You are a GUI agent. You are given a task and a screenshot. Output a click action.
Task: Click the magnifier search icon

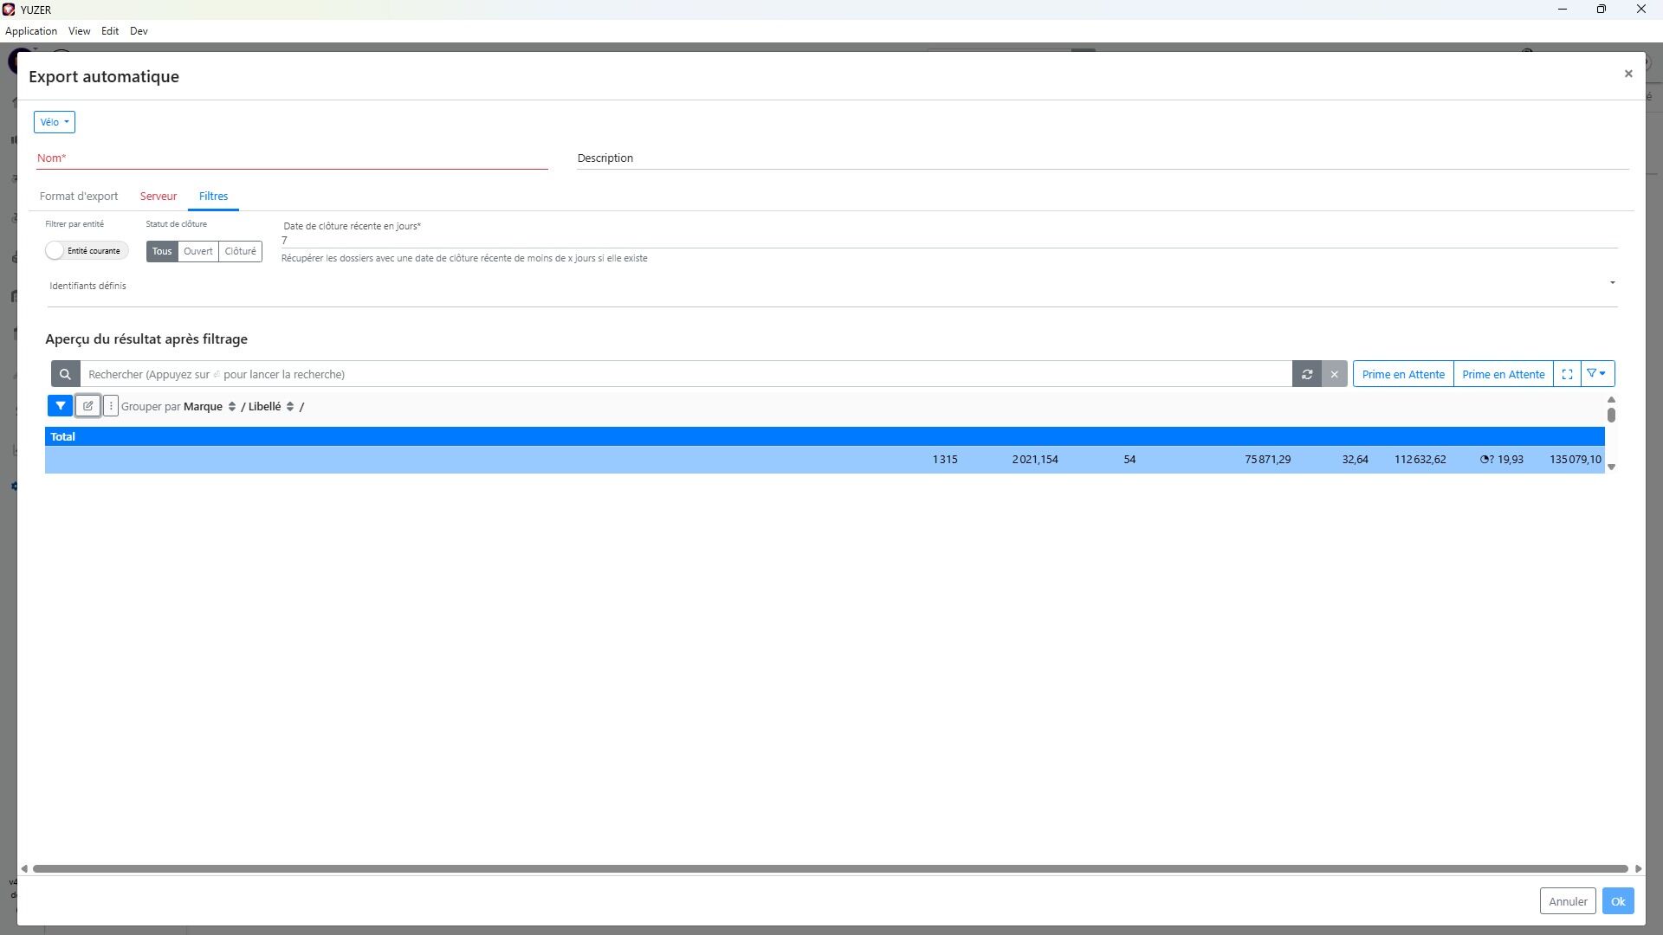click(x=65, y=374)
